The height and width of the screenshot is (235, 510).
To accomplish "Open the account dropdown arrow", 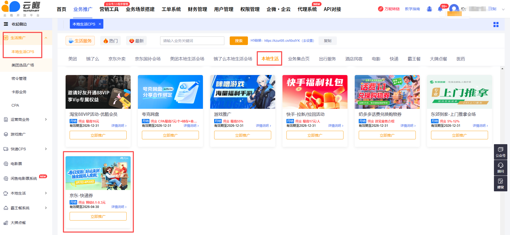I will point(503,9).
